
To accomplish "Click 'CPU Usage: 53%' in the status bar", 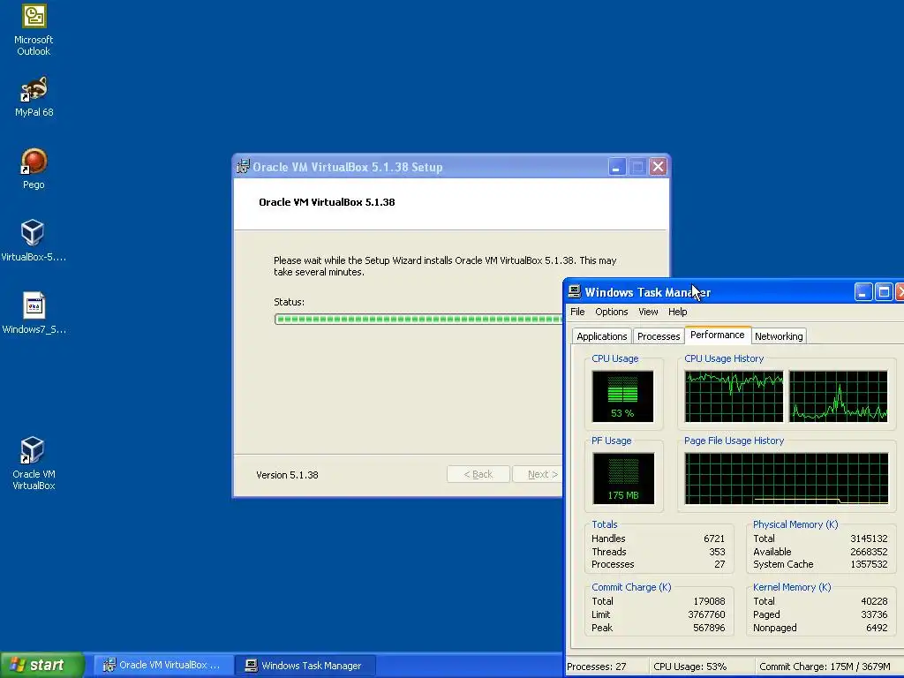I will pos(689,667).
